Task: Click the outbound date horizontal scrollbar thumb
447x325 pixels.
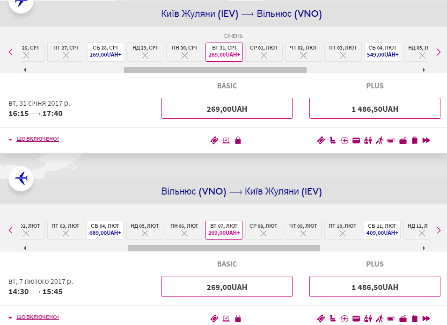Action: [215, 70]
